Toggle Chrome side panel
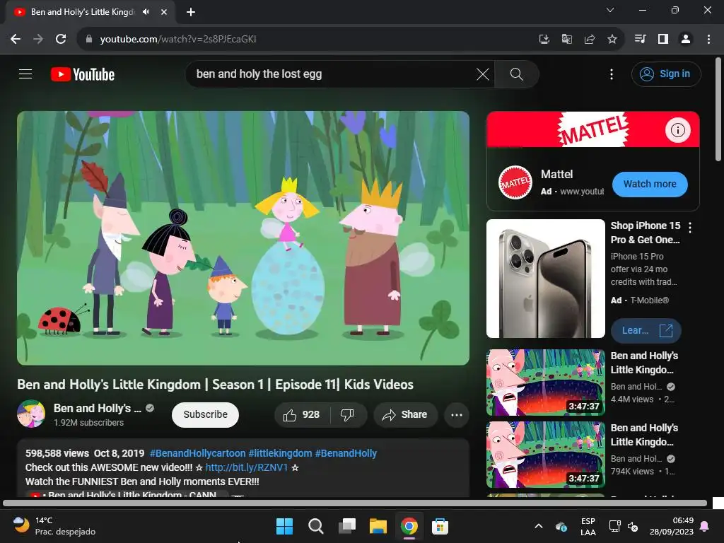 [663, 40]
